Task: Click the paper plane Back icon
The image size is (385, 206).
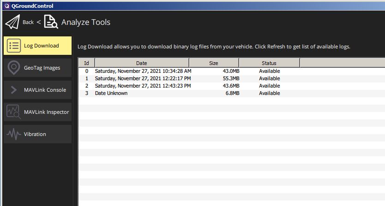Action: point(12,22)
